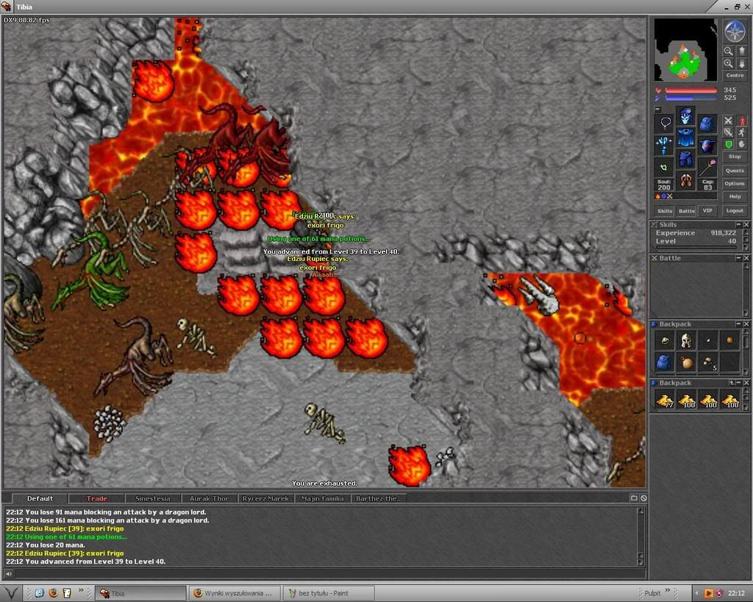Go up one container in gold Backpack
This screenshot has height=602, width=753.
pyautogui.click(x=732, y=383)
